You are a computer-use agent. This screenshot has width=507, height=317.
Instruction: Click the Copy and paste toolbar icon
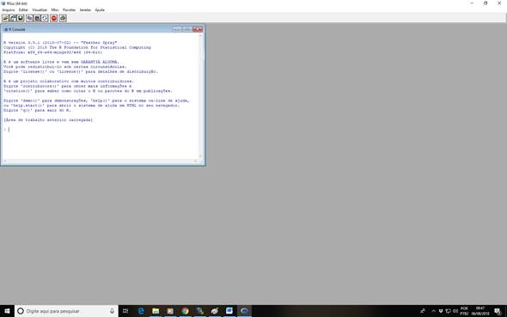45,18
